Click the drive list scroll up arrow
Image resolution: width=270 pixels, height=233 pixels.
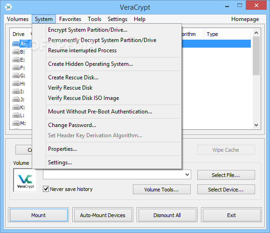256,33
